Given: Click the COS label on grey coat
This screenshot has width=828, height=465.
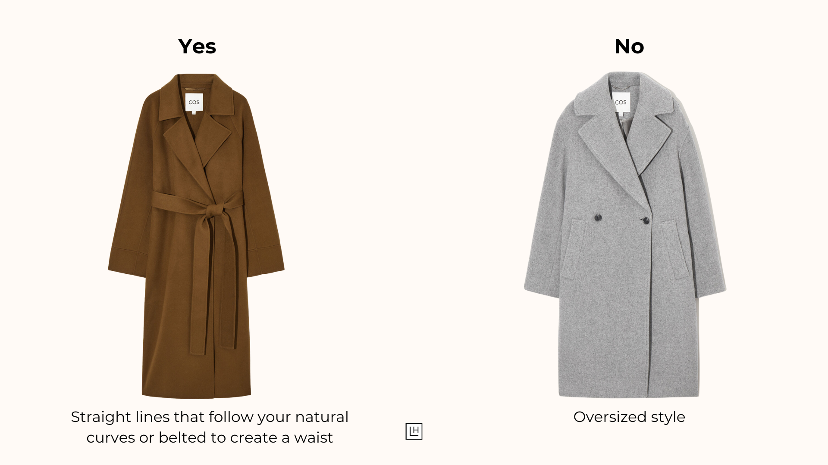Looking at the screenshot, I should [621, 102].
